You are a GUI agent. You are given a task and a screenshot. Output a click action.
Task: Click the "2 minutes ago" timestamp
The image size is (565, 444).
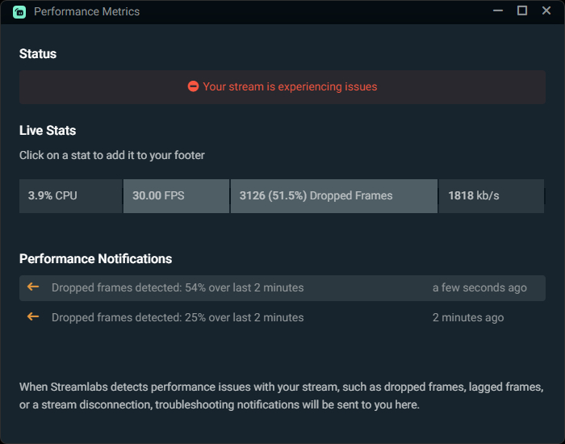(468, 318)
